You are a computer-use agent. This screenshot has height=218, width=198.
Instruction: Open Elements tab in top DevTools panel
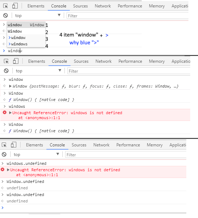[36, 6]
